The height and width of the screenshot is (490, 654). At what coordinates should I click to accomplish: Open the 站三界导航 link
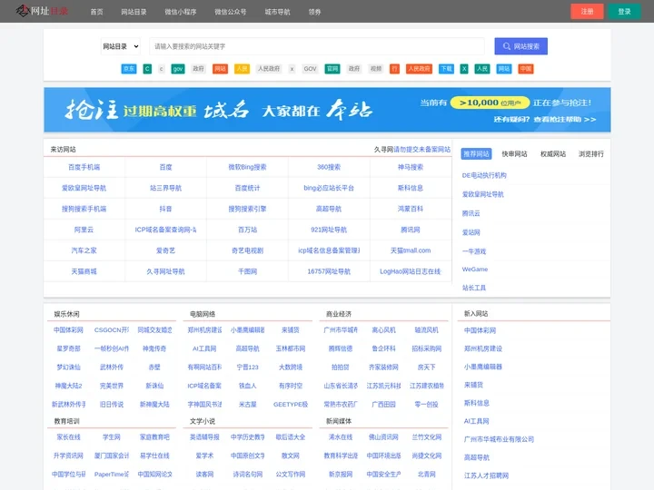(165, 188)
